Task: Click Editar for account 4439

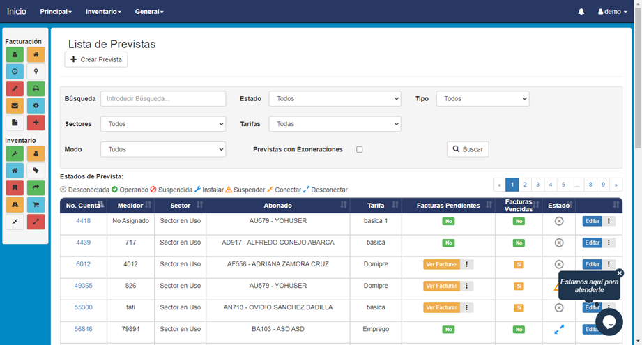Action: (592, 243)
